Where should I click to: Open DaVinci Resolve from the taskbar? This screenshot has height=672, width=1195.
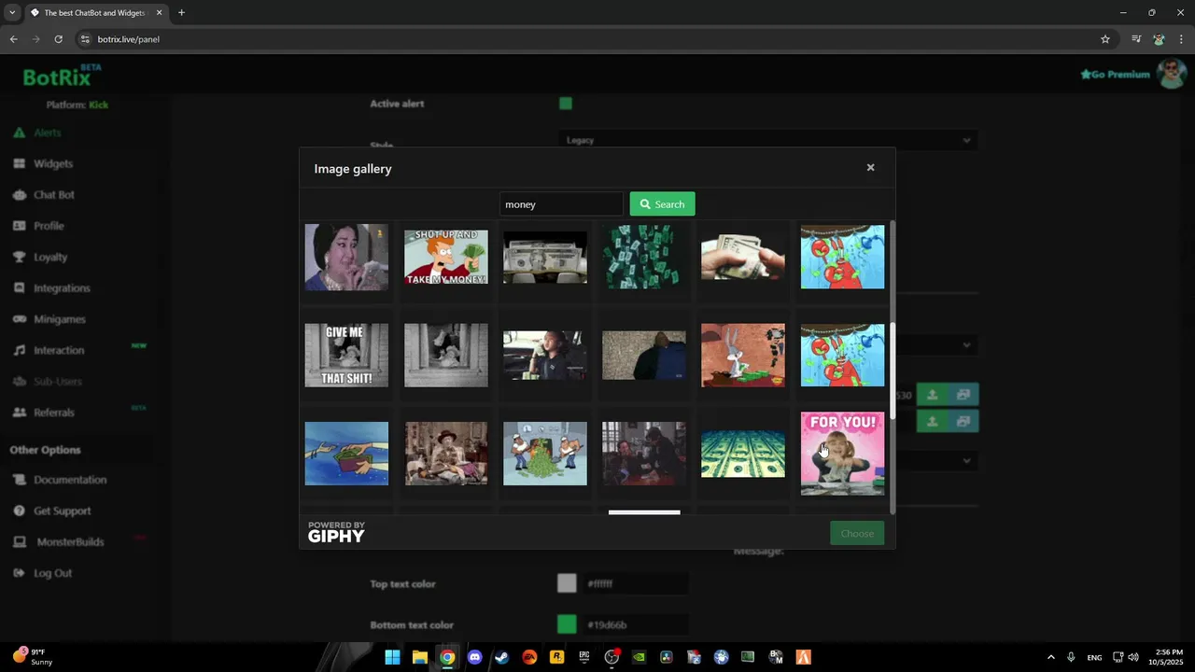click(x=667, y=657)
